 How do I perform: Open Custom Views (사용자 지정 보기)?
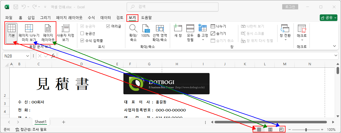[x=65, y=33]
